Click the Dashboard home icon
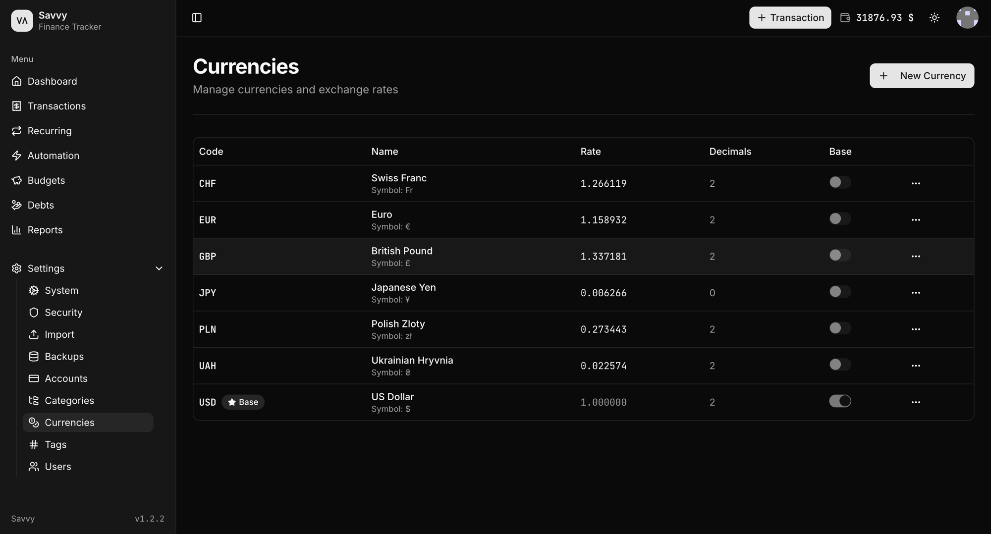Image resolution: width=991 pixels, height=534 pixels. pyautogui.click(x=17, y=81)
